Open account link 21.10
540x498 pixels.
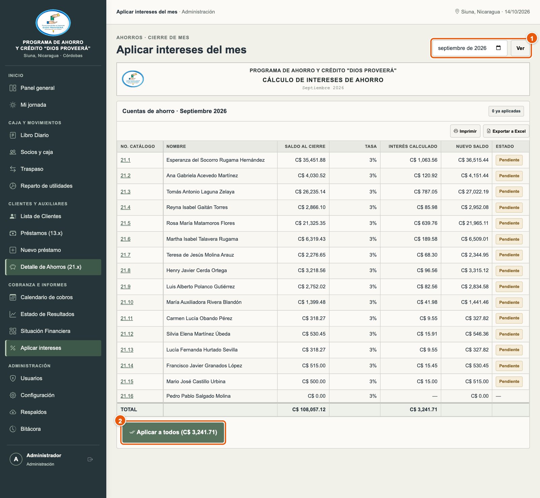pos(127,302)
